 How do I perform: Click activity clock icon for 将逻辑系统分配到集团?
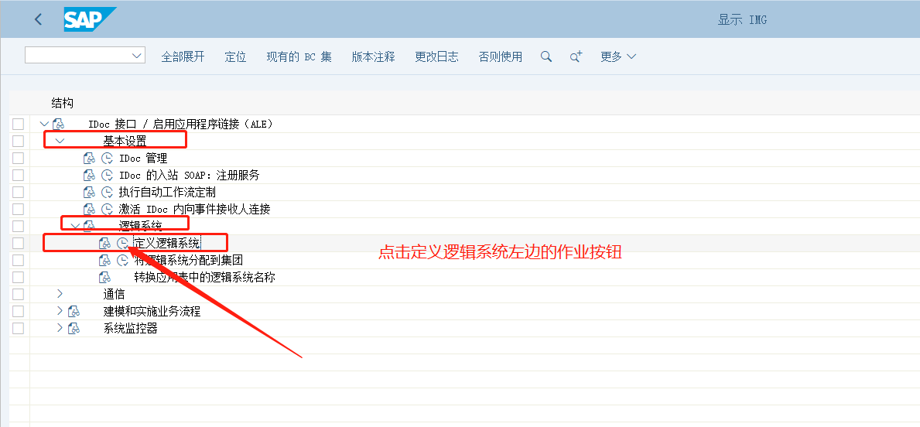pos(122,260)
